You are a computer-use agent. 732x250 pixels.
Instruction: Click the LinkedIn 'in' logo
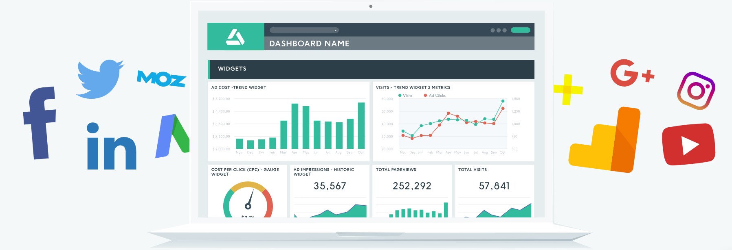click(x=112, y=146)
